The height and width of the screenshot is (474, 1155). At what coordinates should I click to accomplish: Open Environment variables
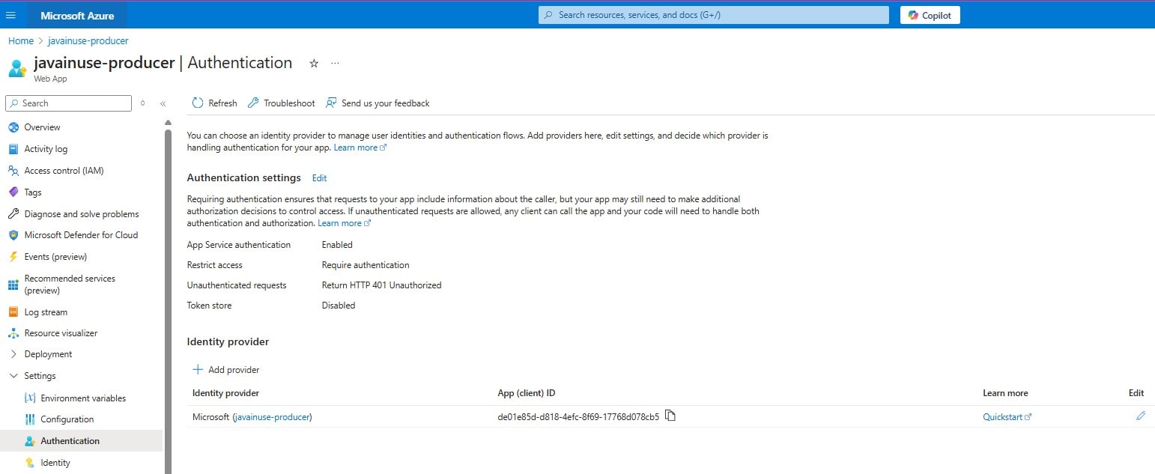click(x=83, y=398)
